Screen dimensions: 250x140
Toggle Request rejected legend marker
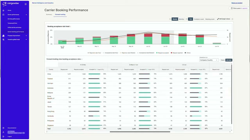tap(171, 53)
